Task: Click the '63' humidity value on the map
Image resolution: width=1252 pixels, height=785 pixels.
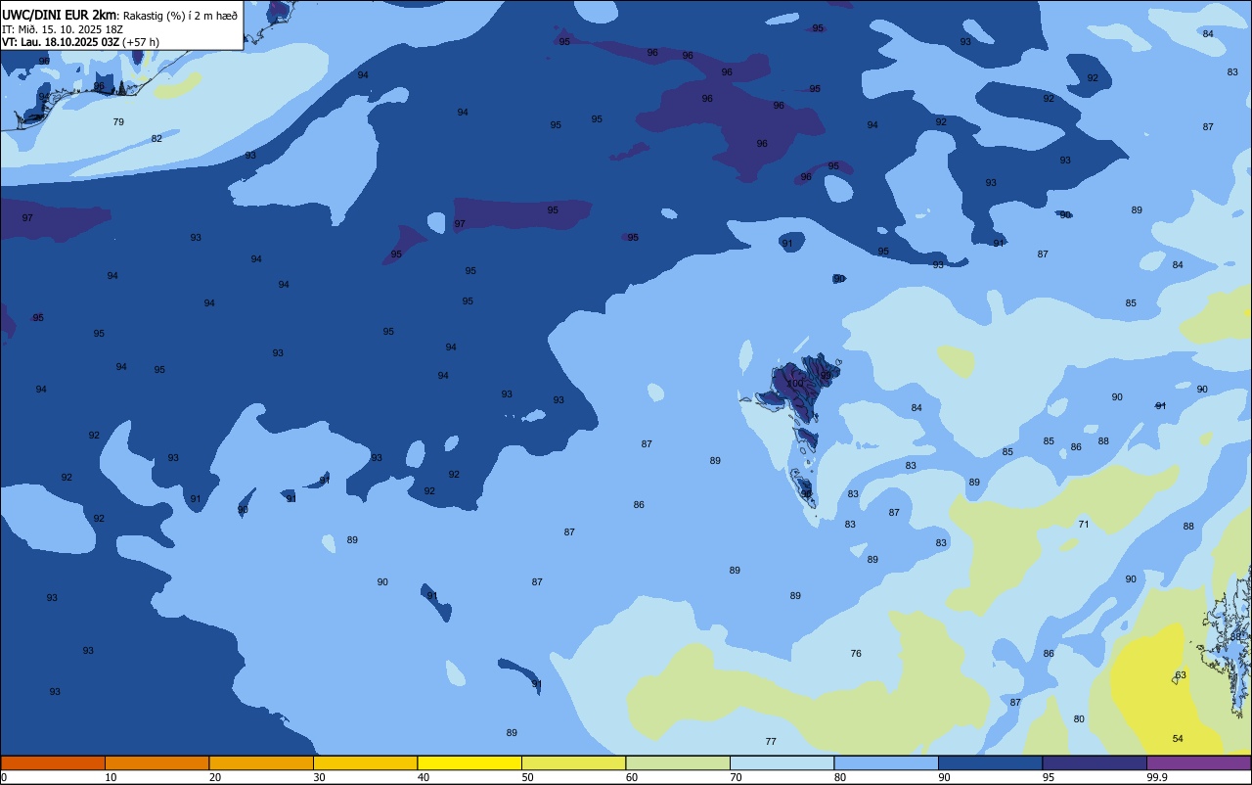Action: coord(1181,675)
